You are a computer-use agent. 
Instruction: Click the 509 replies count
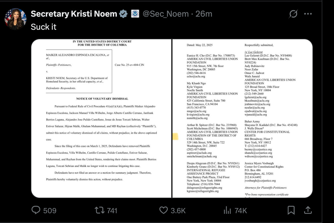(x=50, y=210)
